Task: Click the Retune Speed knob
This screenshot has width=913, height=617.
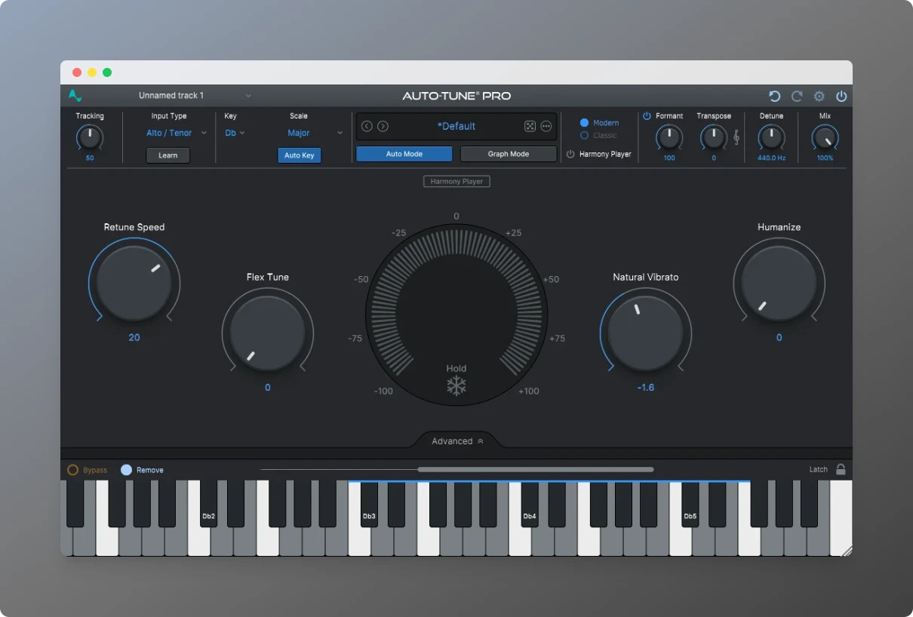Action: click(x=134, y=283)
